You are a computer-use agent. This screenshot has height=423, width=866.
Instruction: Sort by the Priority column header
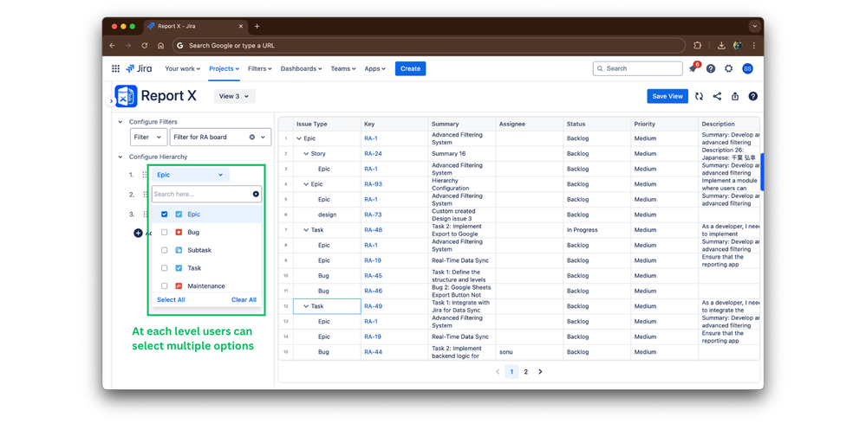coord(664,124)
